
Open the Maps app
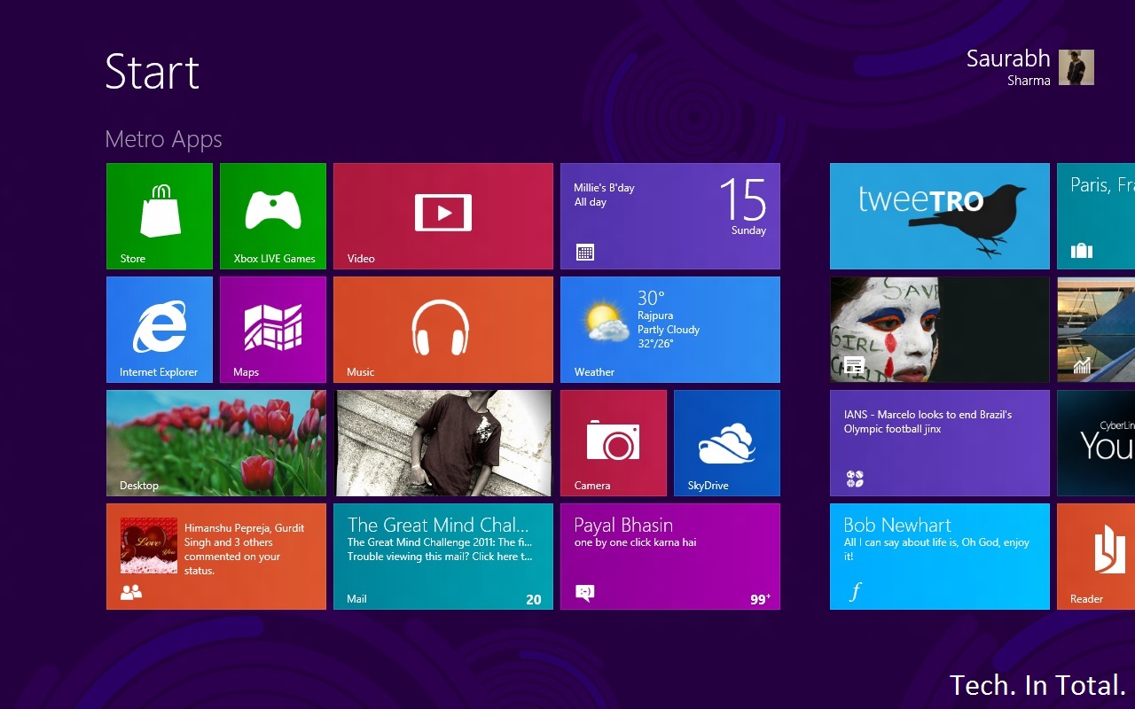coord(273,329)
